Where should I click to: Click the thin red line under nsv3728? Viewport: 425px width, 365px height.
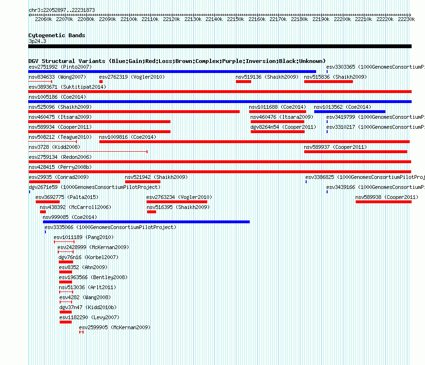click(88, 152)
